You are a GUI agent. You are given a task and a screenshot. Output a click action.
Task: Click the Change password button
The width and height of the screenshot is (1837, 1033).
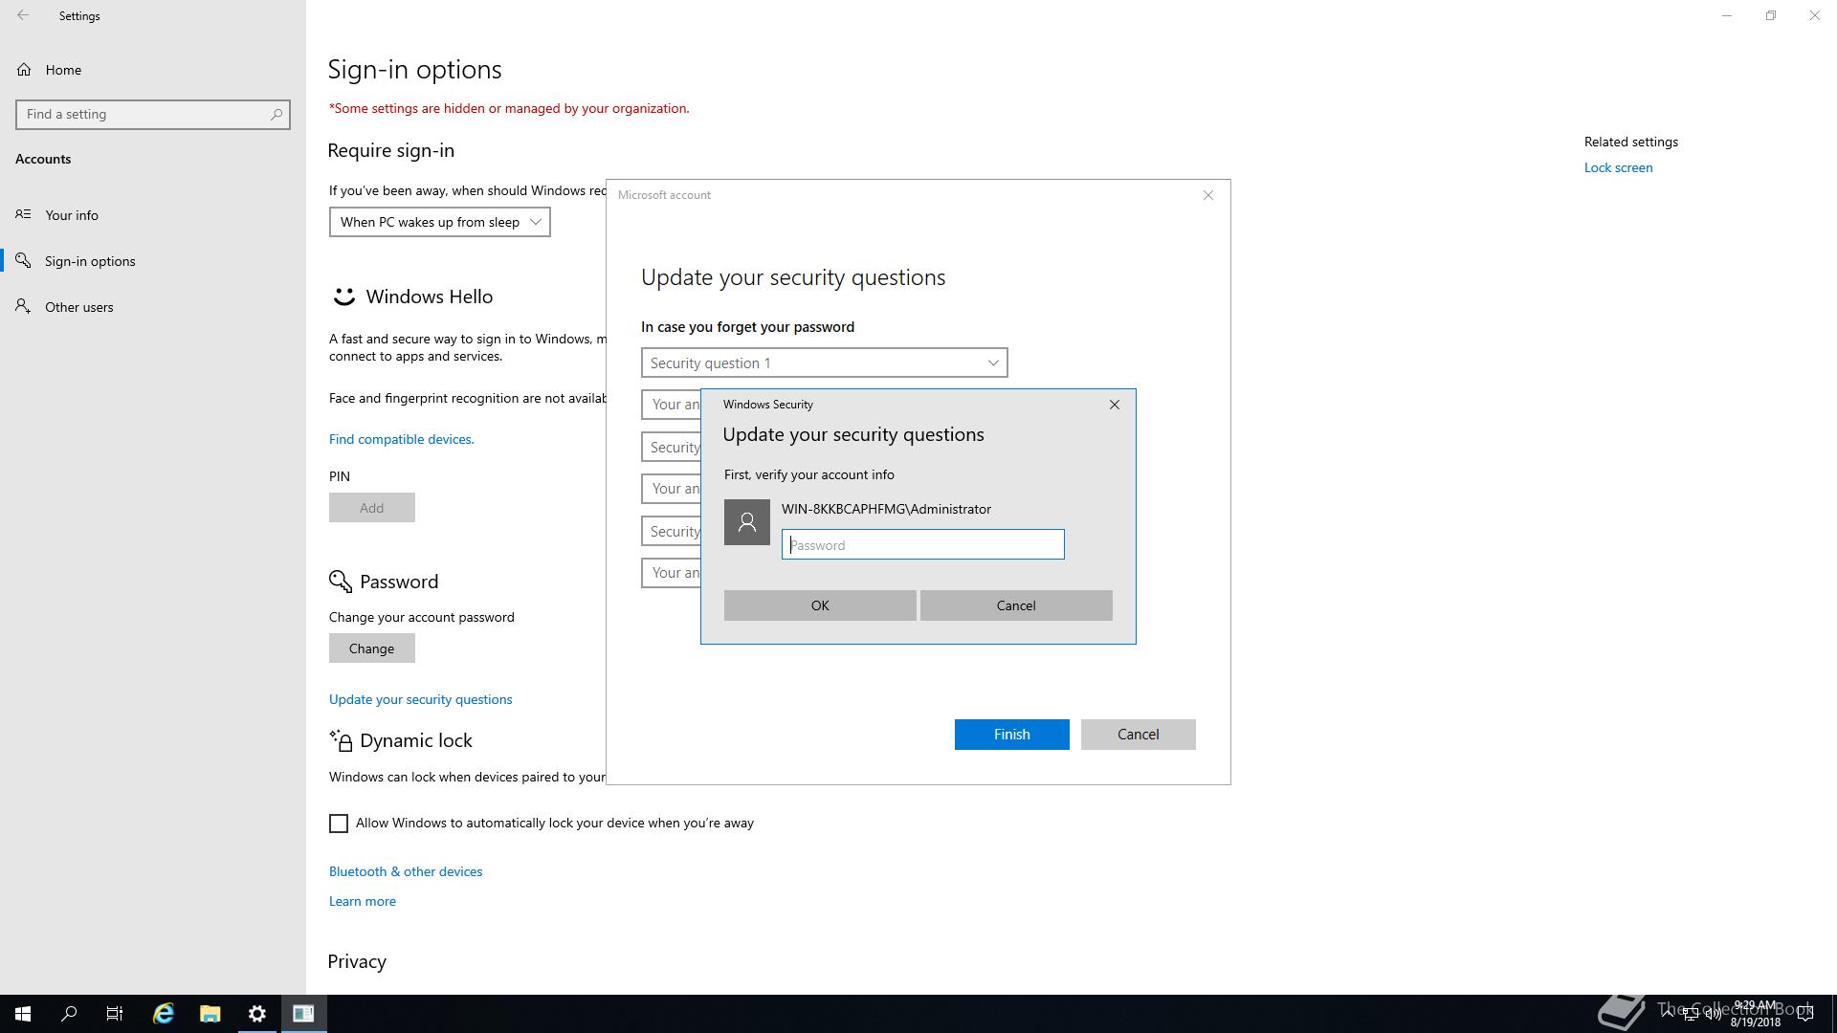(372, 648)
